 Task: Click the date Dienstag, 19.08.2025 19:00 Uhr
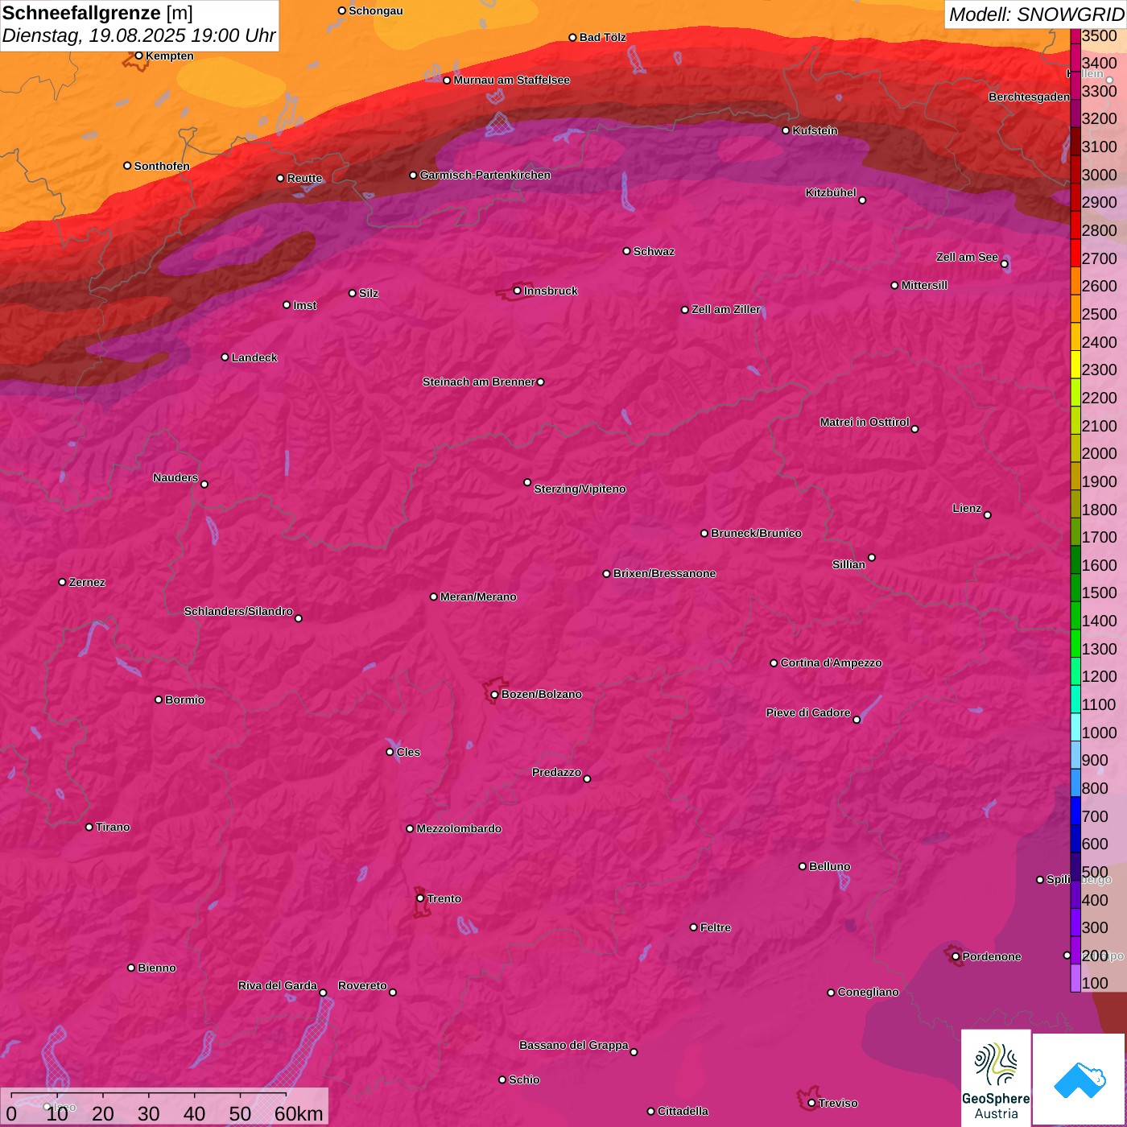[138, 36]
